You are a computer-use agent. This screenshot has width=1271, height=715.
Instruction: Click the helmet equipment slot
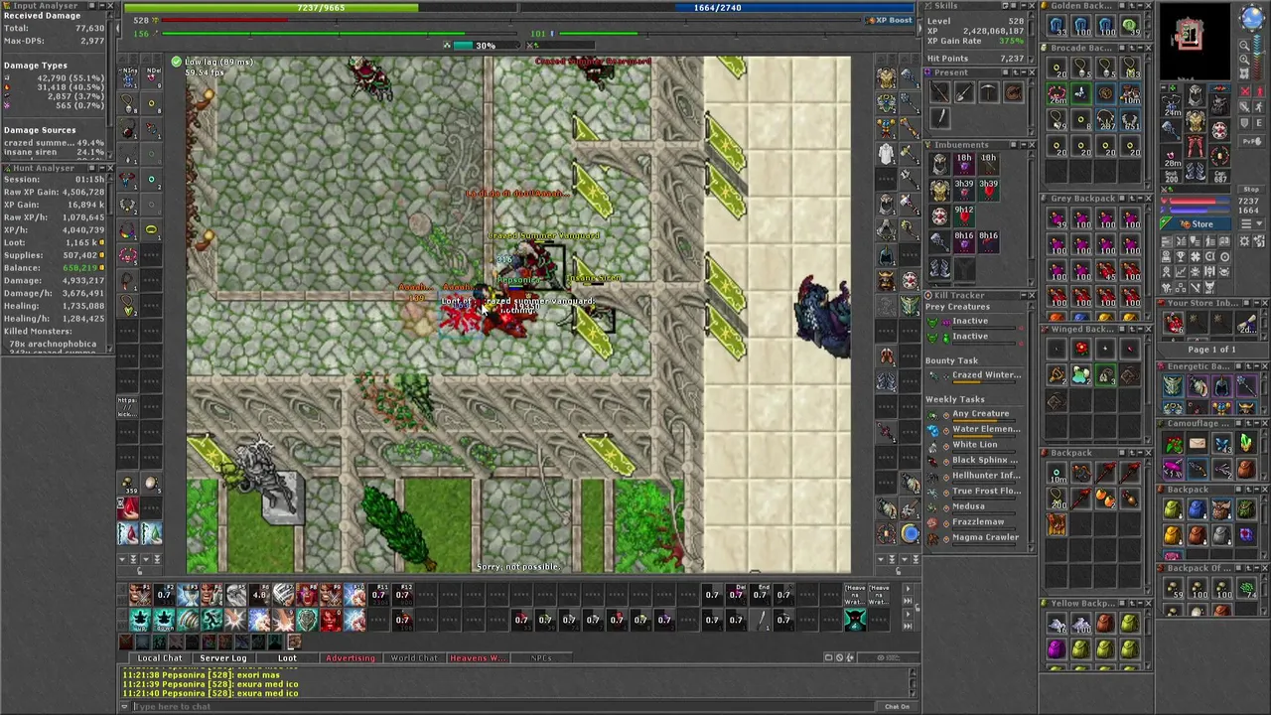click(x=1196, y=95)
